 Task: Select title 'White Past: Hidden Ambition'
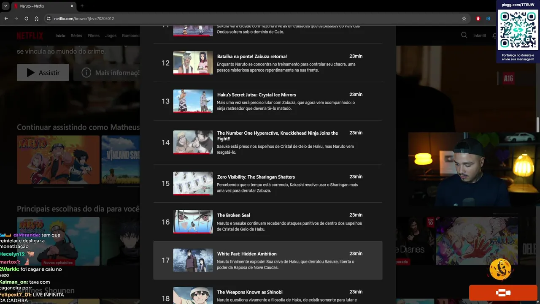[247, 254]
